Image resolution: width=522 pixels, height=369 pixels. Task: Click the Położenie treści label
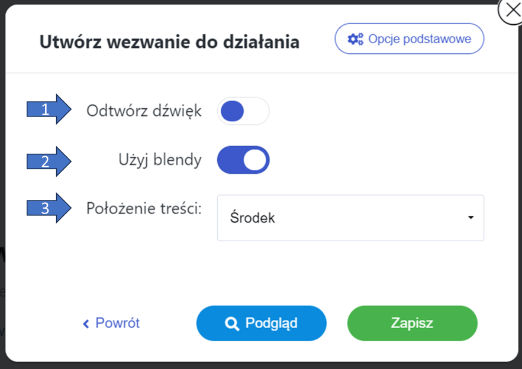(x=144, y=209)
